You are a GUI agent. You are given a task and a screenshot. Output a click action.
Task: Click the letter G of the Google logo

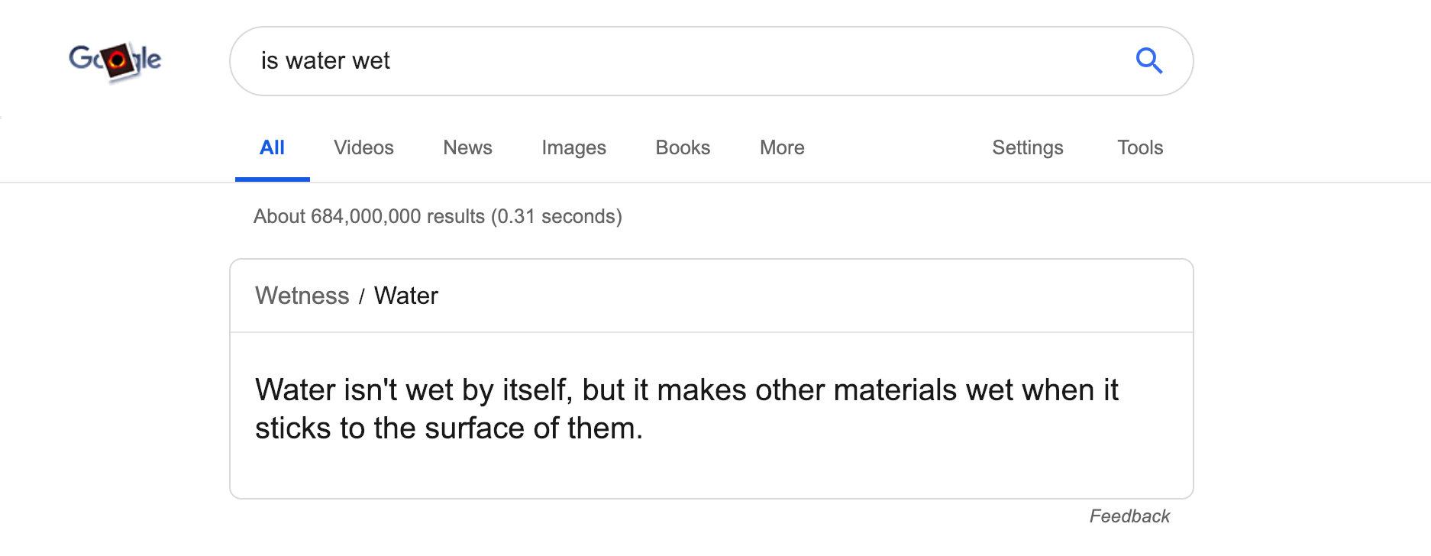[x=80, y=57]
